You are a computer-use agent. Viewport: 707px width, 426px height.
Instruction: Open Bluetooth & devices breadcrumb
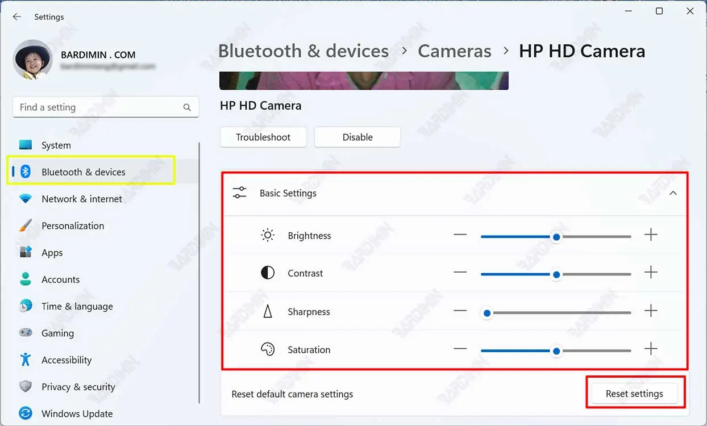[x=303, y=51]
